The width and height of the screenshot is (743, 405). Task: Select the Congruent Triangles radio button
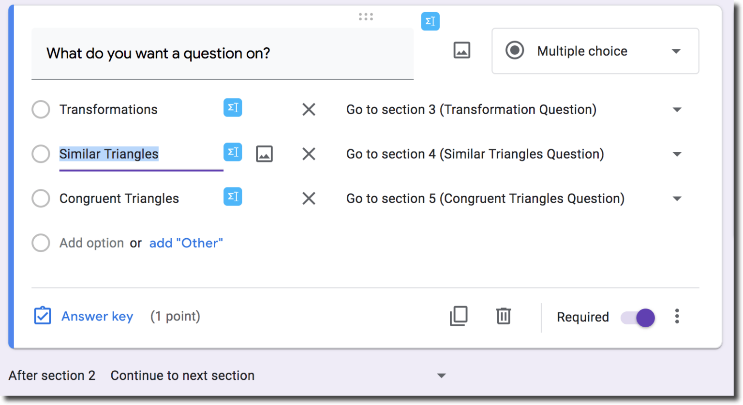click(x=41, y=199)
